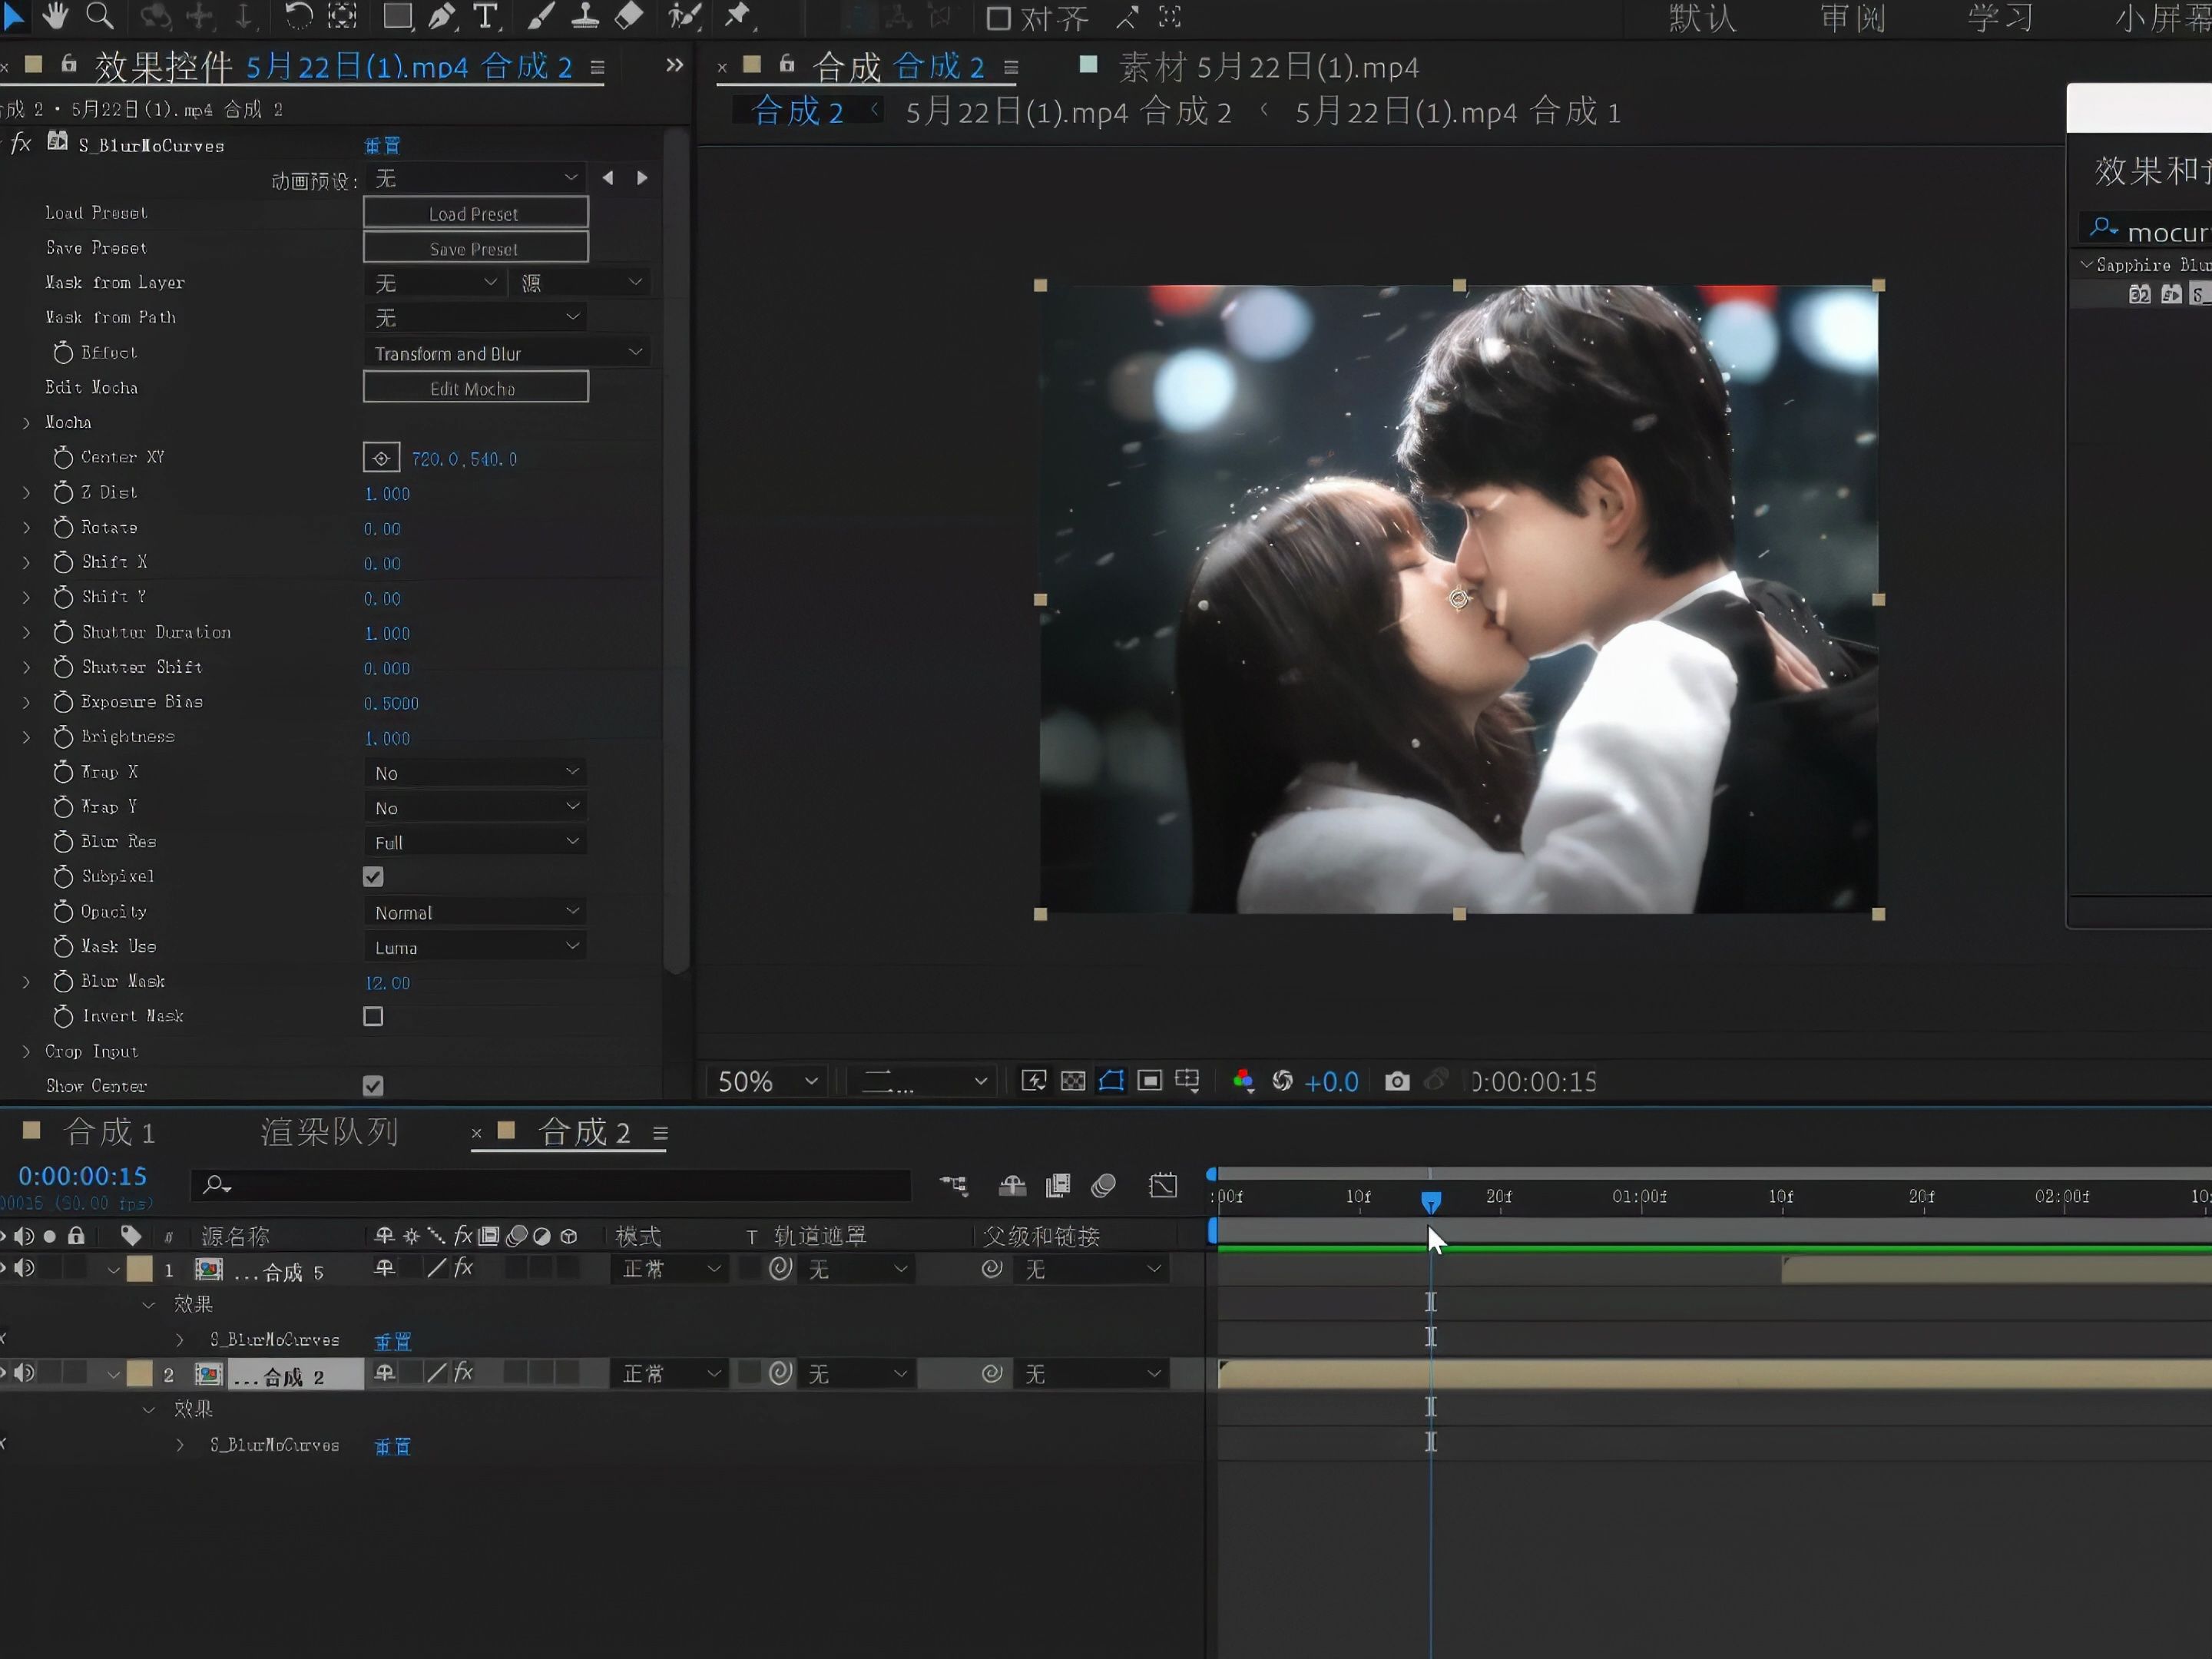Open the Effect Transform and Blur dropdown
Viewport: 2212px width, 1659px height.
point(507,353)
